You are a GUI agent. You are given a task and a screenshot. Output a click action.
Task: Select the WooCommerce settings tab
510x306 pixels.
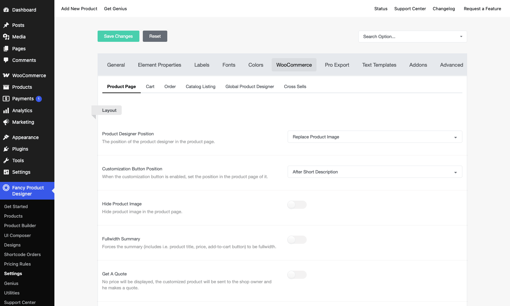294,65
